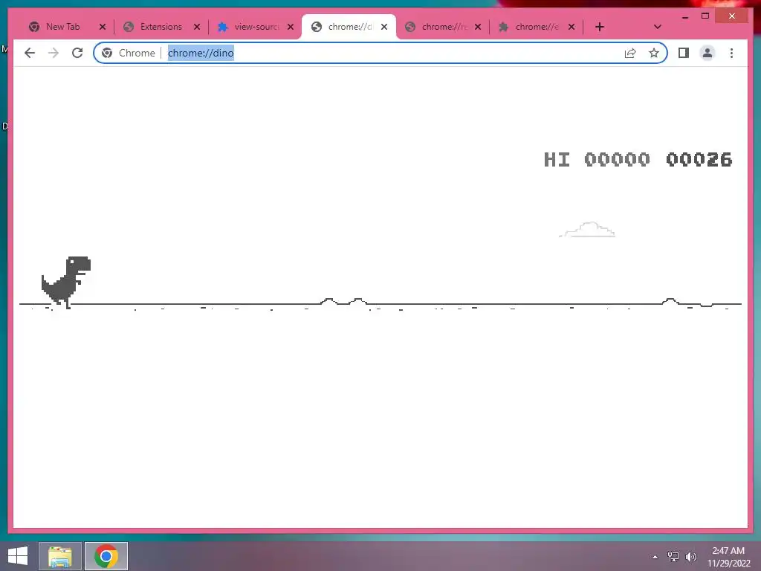Toggle the side panel button
Viewport: 761px width, 571px height.
coord(684,53)
